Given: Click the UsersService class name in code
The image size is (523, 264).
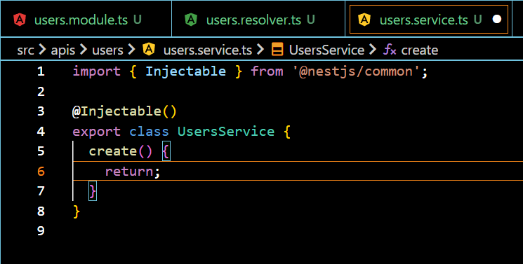Looking at the screenshot, I should coord(226,132).
